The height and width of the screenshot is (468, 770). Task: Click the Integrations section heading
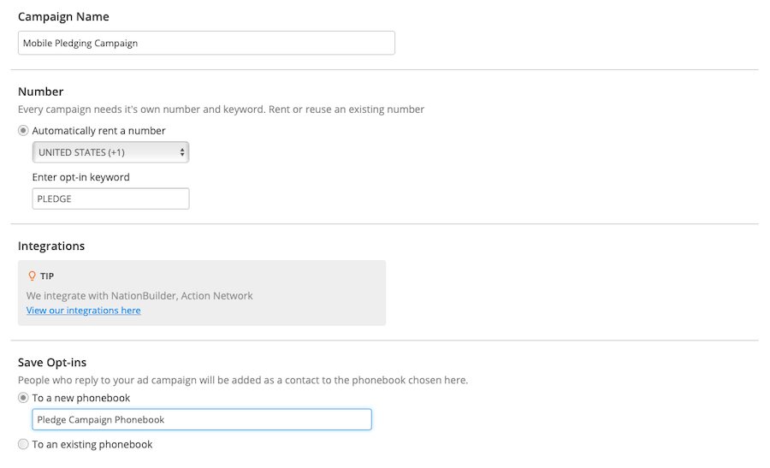[x=51, y=246]
